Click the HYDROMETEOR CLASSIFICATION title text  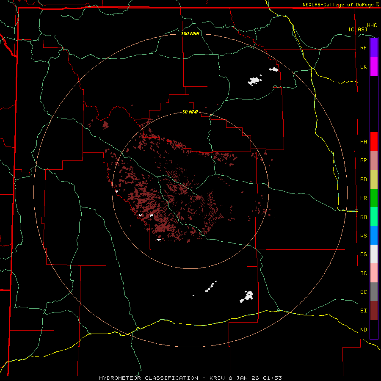(x=149, y=378)
